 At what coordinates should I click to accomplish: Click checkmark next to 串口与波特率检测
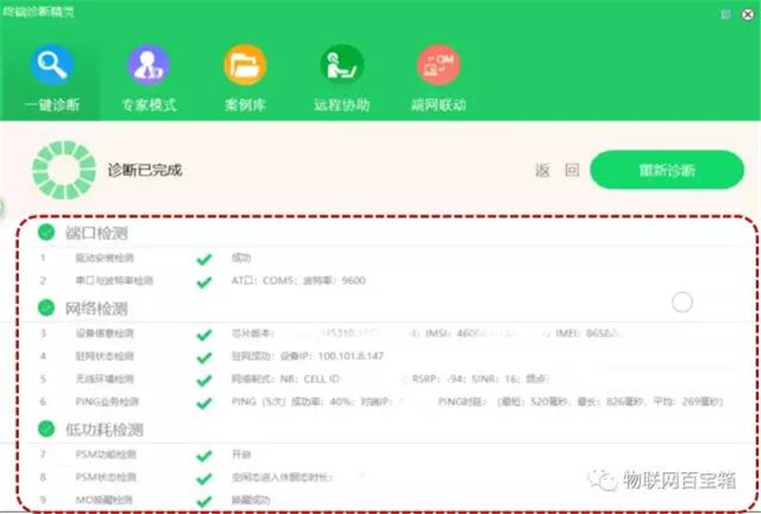204,281
